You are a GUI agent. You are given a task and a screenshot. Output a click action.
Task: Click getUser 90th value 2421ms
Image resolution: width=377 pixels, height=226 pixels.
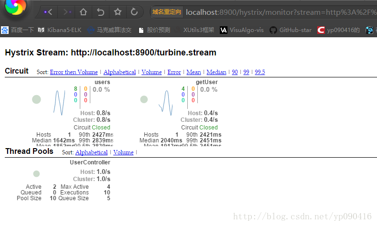[211, 135]
